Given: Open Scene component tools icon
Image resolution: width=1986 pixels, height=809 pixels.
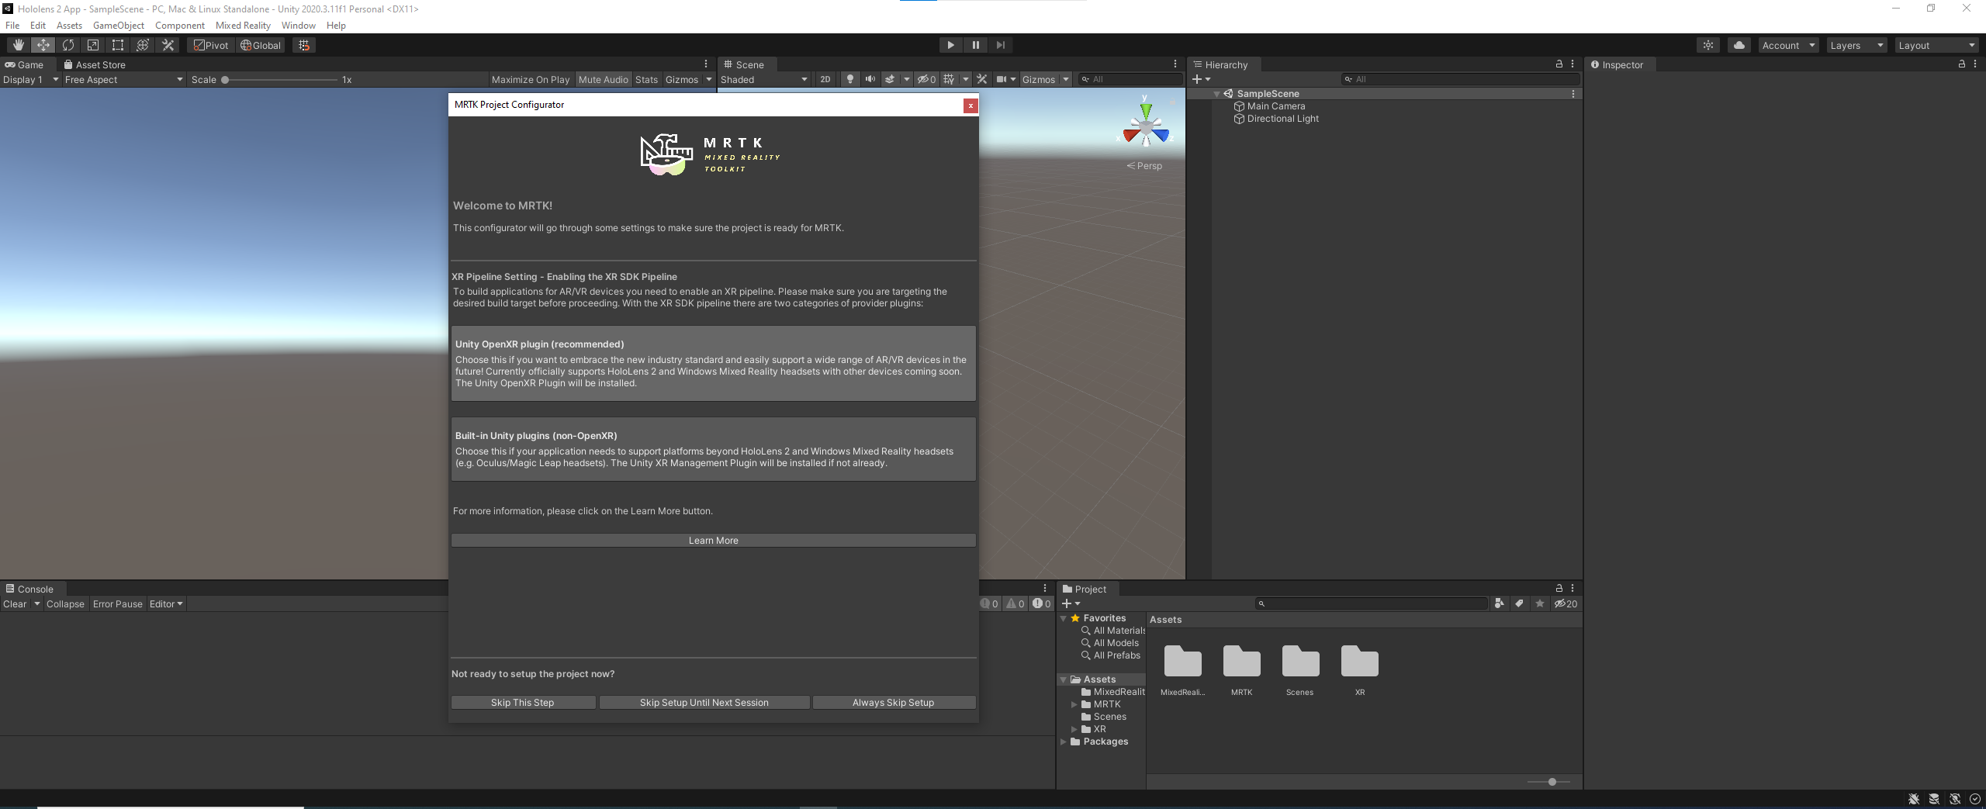Looking at the screenshot, I should 981,79.
